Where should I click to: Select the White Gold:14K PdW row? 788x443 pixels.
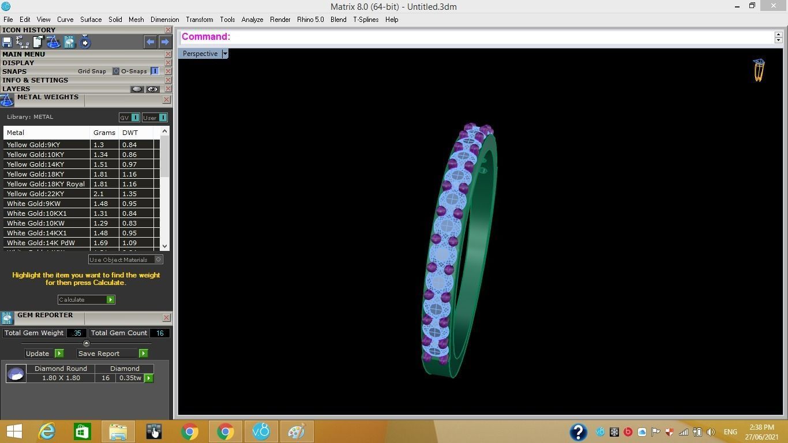pyautogui.click(x=81, y=243)
